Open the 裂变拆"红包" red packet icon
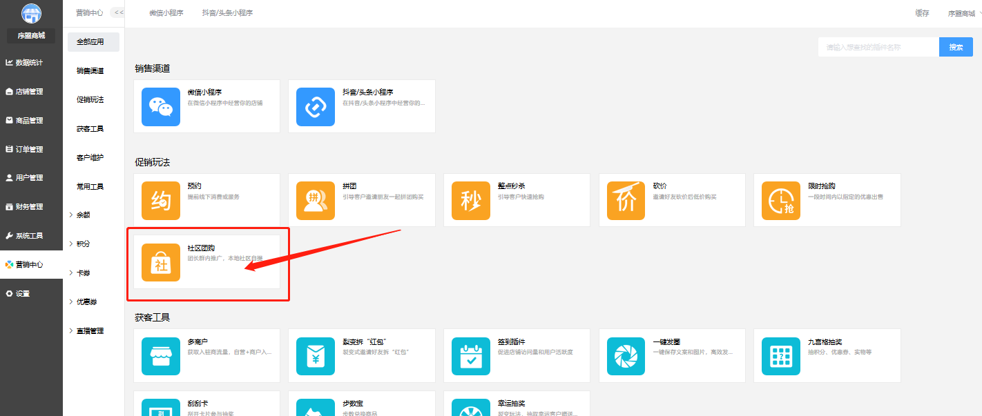 [316, 356]
